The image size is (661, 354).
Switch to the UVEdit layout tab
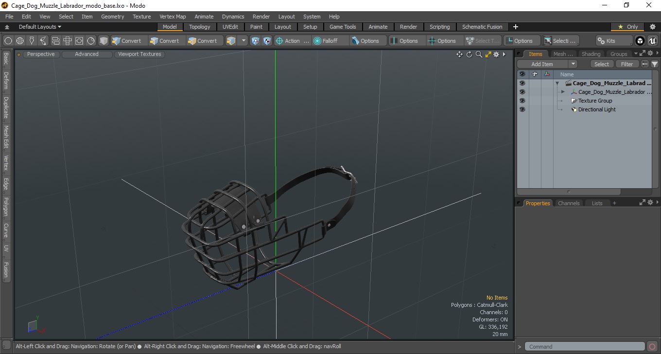(x=230, y=27)
